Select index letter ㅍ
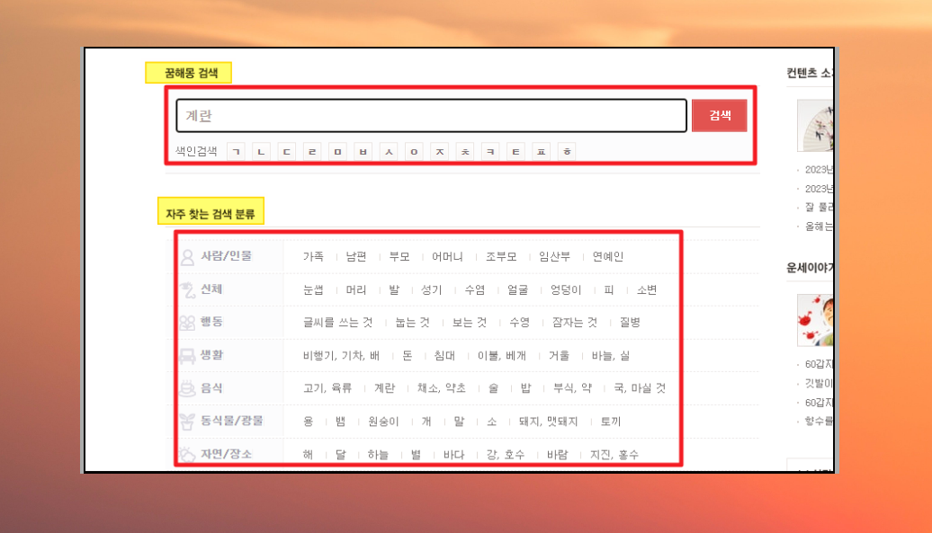 point(542,151)
